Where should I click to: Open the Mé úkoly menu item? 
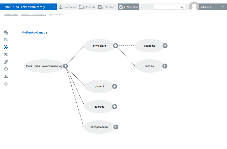(x=106, y=7)
